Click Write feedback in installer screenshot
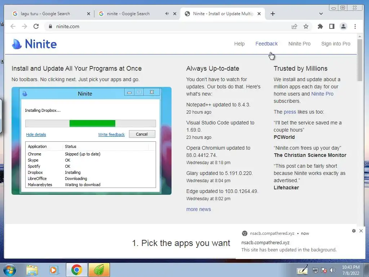 111,135
